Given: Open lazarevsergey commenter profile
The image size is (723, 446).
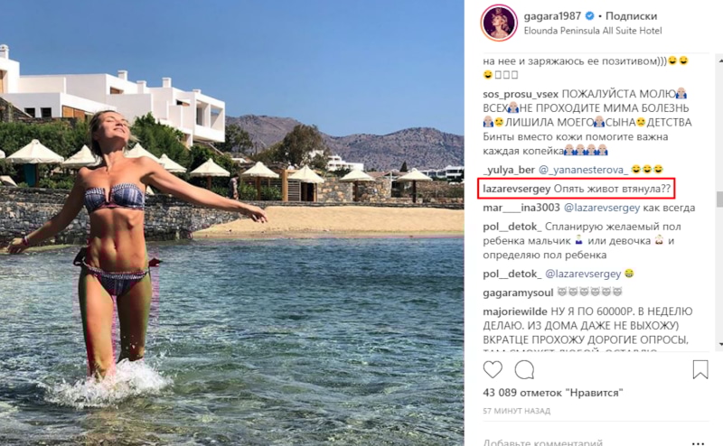Looking at the screenshot, I should [x=516, y=189].
